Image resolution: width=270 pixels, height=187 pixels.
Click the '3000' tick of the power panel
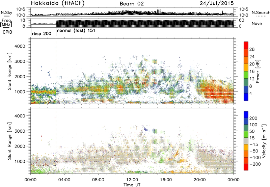(x=20, y=61)
